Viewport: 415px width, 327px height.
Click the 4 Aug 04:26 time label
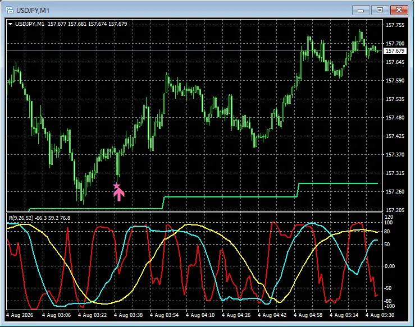pos(236,315)
